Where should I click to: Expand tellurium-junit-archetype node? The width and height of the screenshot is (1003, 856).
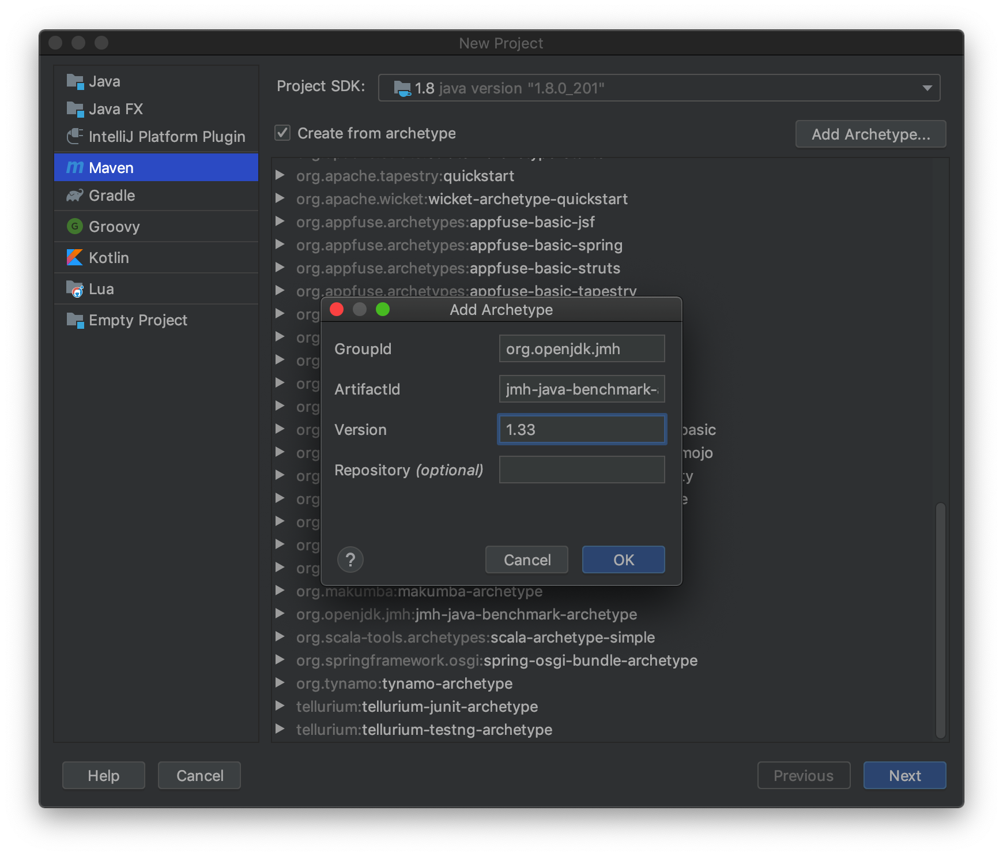click(x=280, y=705)
